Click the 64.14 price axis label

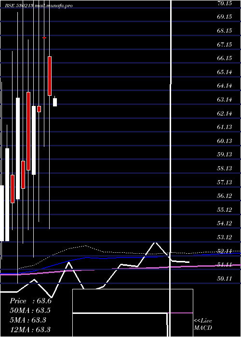[x=225, y=86]
